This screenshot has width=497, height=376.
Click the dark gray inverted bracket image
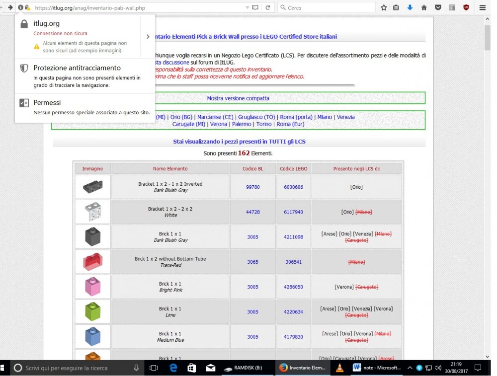point(93,187)
